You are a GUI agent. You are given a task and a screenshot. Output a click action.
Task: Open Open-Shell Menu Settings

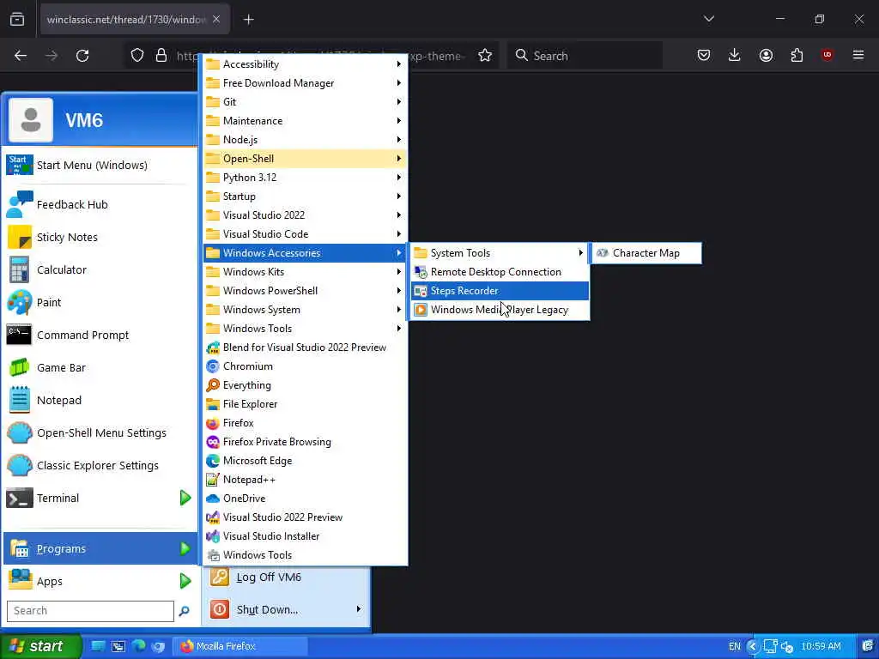pyautogui.click(x=100, y=432)
